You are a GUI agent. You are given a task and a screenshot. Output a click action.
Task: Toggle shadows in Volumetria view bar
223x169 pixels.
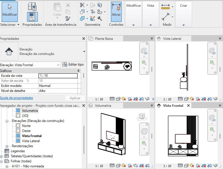[130, 165]
